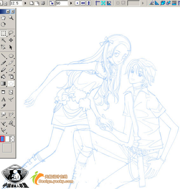Select the Paint Bucket fill tool
The height and width of the screenshot is (189, 180).
(x=3, y=77)
